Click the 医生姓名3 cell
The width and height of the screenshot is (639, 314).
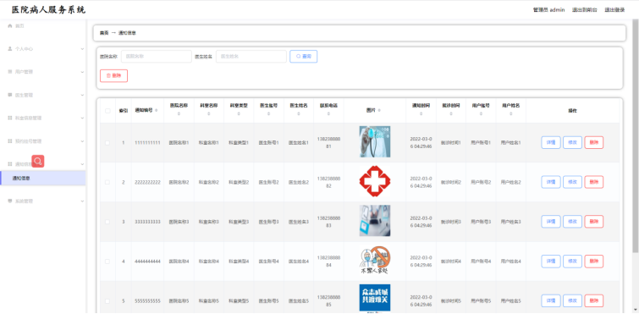coord(299,222)
